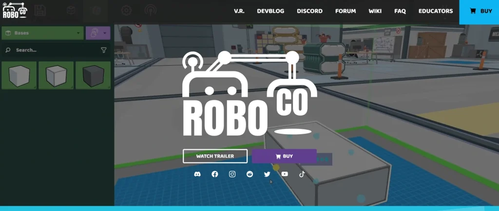The height and width of the screenshot is (211, 499).
Task: Open the V.R. nav item
Action: pos(239,11)
